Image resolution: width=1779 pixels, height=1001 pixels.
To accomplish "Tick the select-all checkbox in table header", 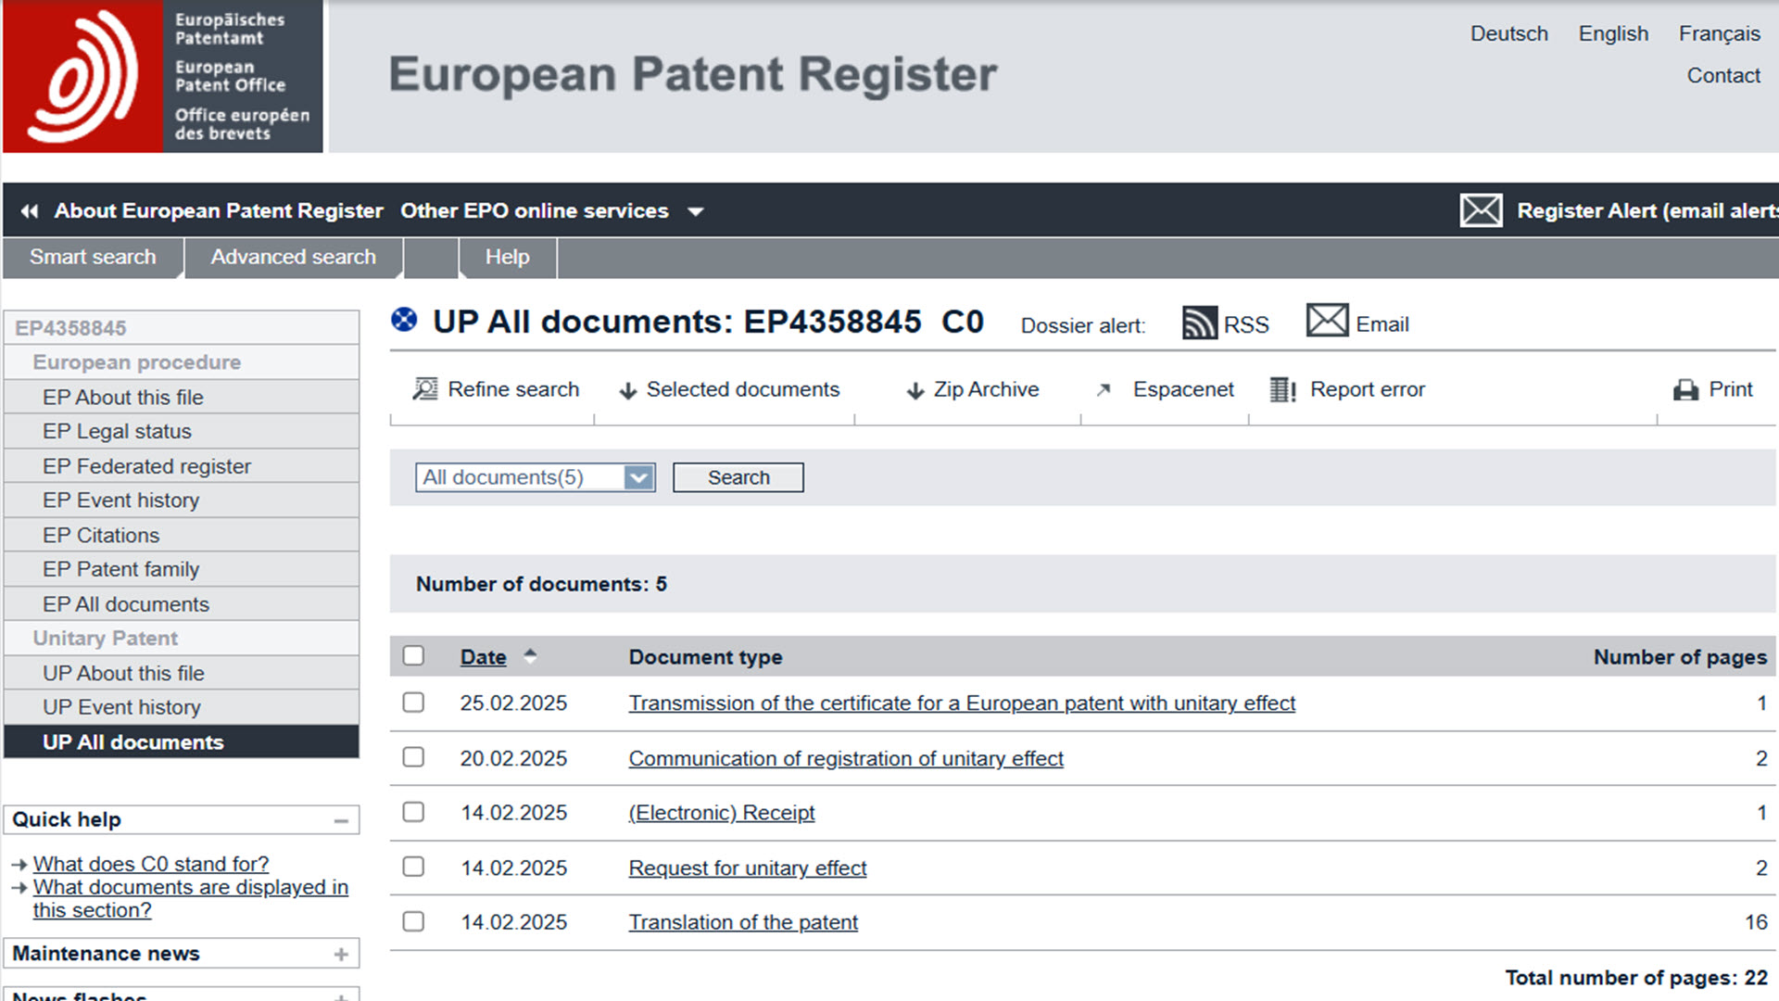I will pyautogui.click(x=413, y=656).
